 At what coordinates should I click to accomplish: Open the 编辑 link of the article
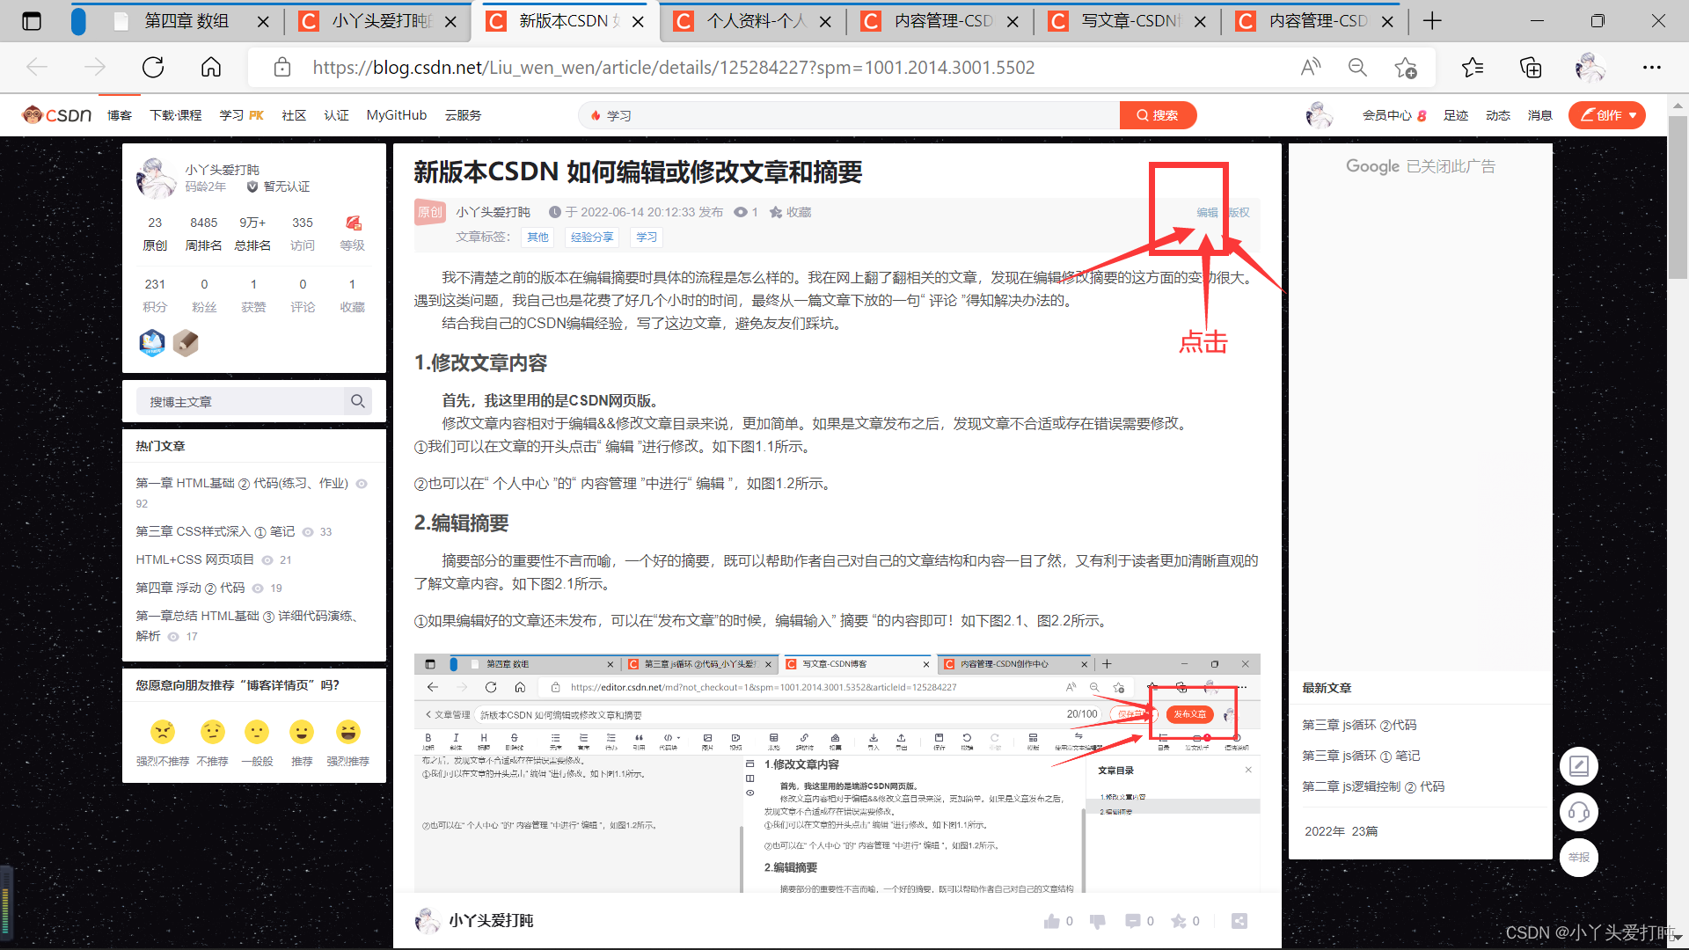[x=1206, y=212]
